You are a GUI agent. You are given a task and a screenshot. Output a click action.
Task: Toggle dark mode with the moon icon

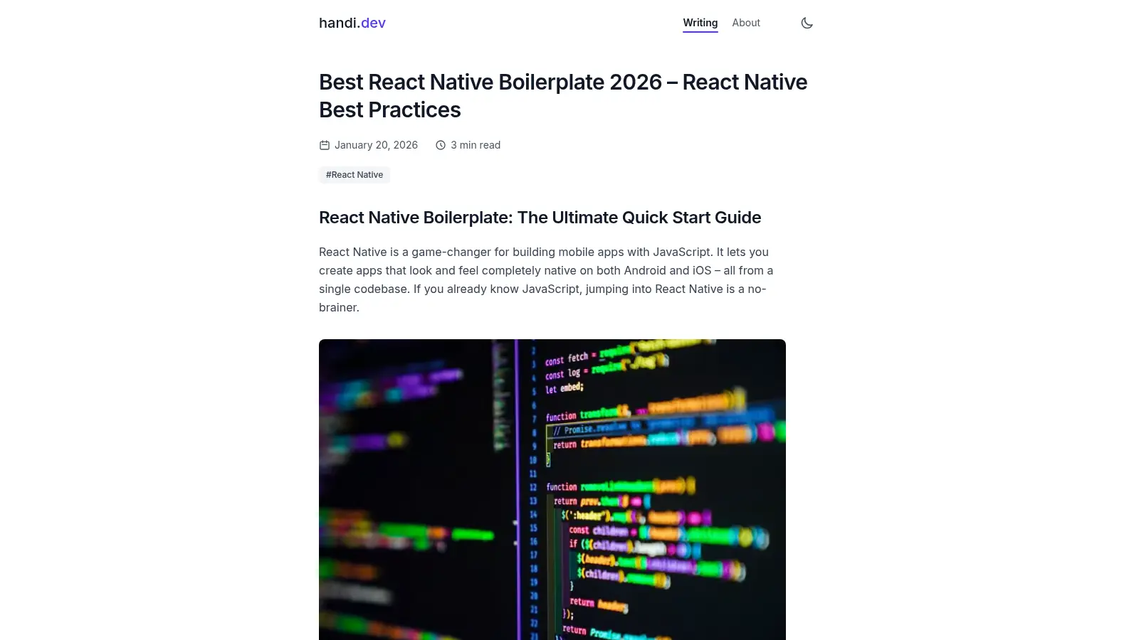coord(807,23)
